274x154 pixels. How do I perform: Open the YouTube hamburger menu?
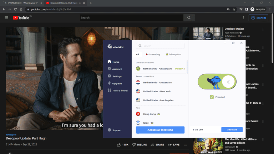tap(6, 17)
